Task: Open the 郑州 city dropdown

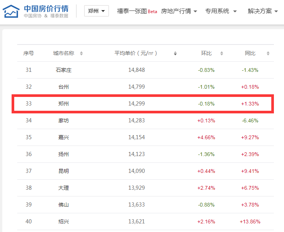Action: tap(97, 11)
